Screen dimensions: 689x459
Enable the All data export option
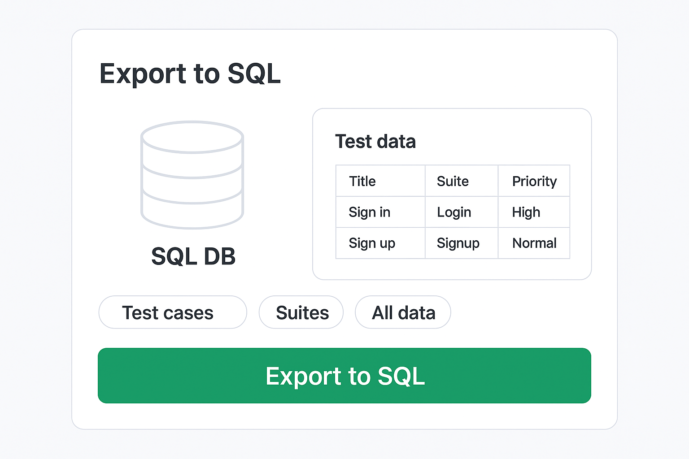(x=402, y=312)
